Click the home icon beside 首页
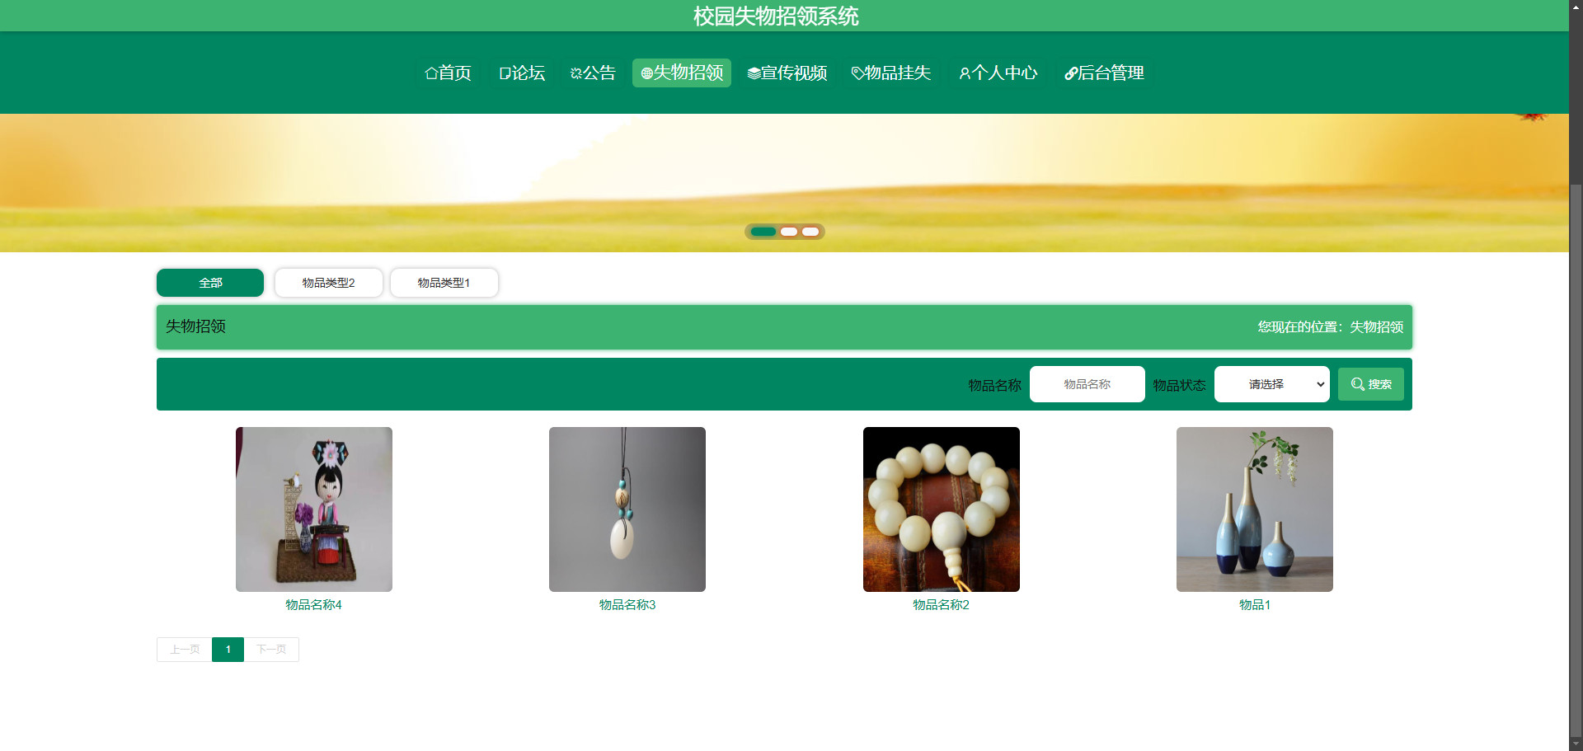 point(430,73)
